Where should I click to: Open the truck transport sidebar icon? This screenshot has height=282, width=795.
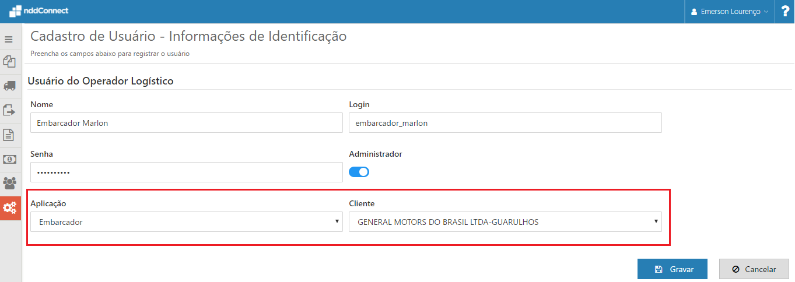click(9, 86)
